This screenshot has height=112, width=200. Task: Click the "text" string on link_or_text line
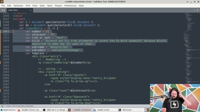point(60,38)
